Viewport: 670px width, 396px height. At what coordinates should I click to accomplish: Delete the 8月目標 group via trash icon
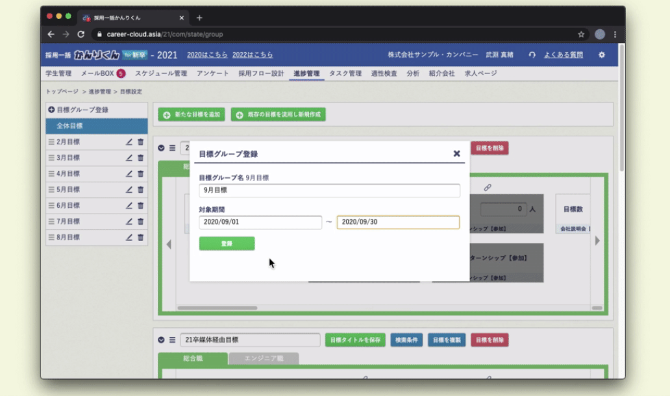141,237
